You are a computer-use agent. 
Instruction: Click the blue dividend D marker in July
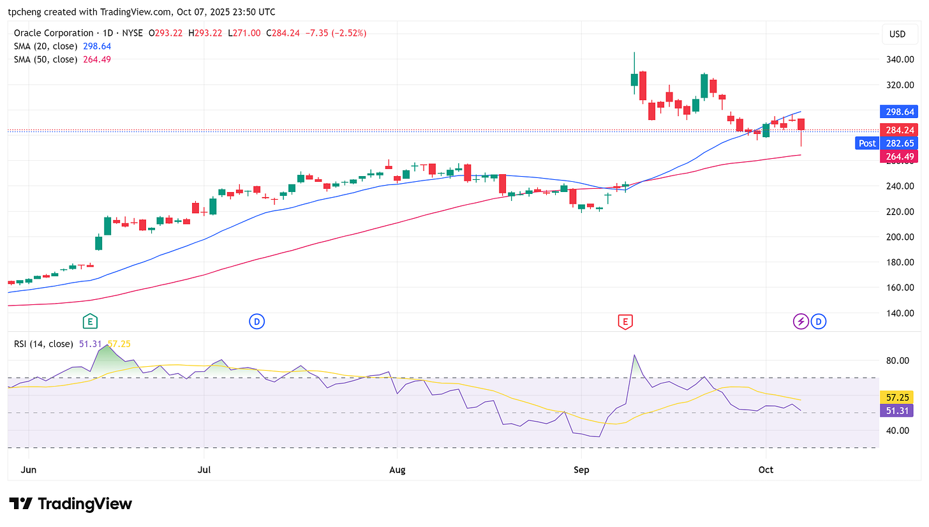tap(257, 322)
